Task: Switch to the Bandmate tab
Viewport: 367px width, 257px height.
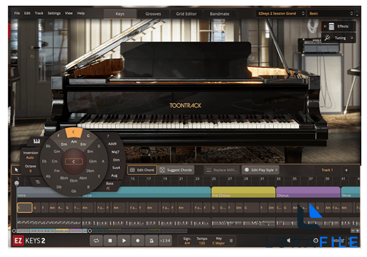Action: [x=220, y=14]
